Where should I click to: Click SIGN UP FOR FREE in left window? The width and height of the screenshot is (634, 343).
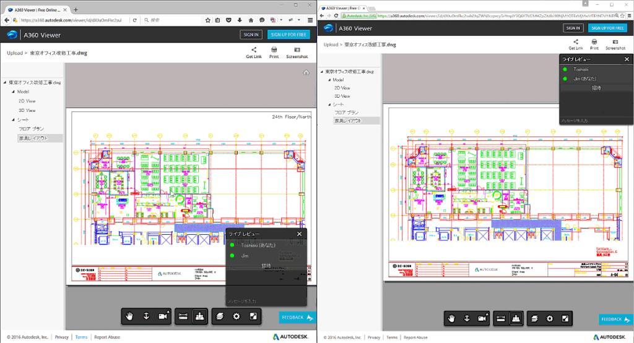[289, 35]
